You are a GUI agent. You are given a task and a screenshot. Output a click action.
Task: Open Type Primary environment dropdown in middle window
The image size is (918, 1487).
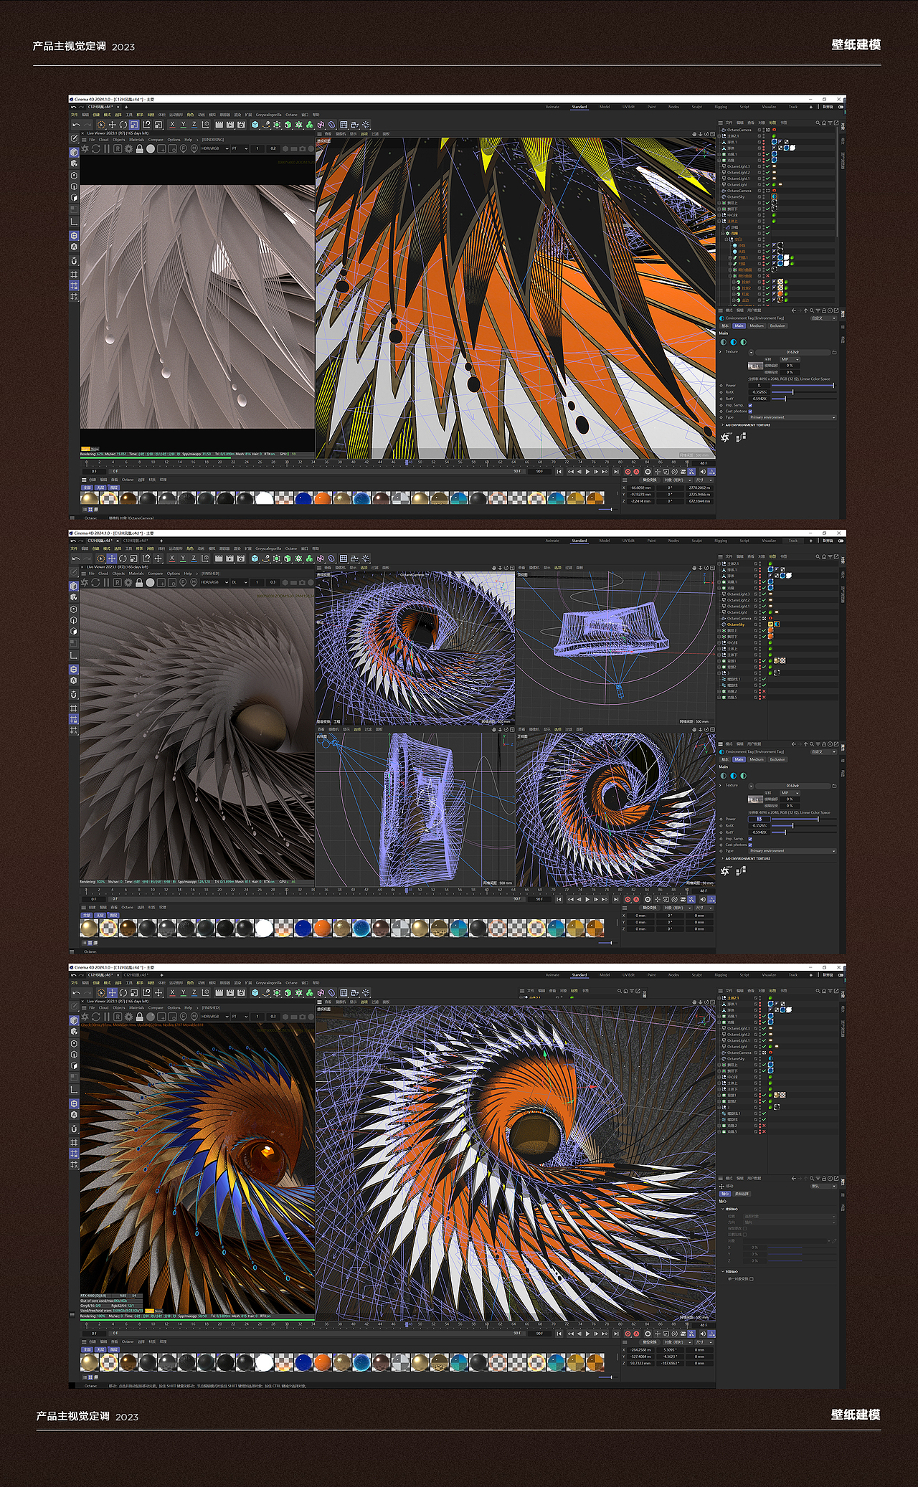click(x=792, y=851)
